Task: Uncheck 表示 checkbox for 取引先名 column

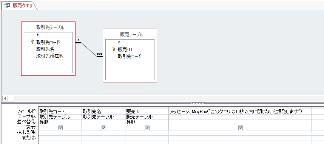Action: click(x=104, y=128)
